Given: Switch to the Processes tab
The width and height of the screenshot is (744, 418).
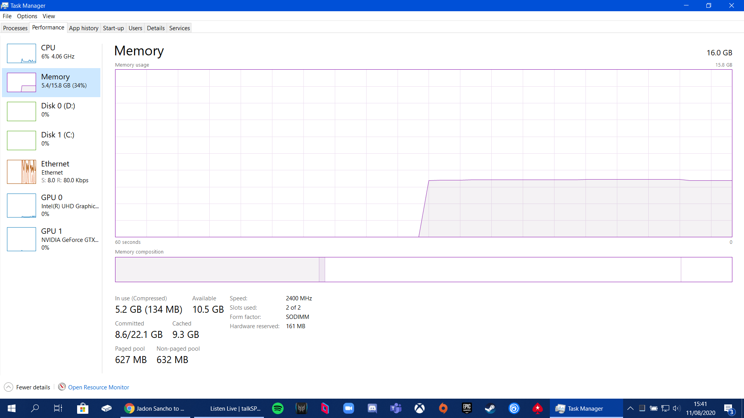Looking at the screenshot, I should click(15, 27).
